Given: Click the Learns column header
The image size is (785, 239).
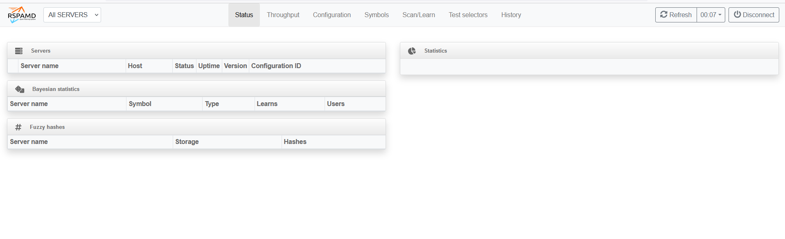Looking at the screenshot, I should [x=267, y=104].
